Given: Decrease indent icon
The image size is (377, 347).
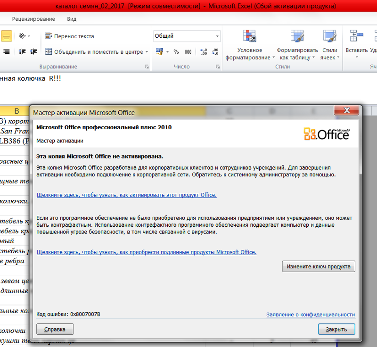Looking at the screenshot, I should (22, 51).
